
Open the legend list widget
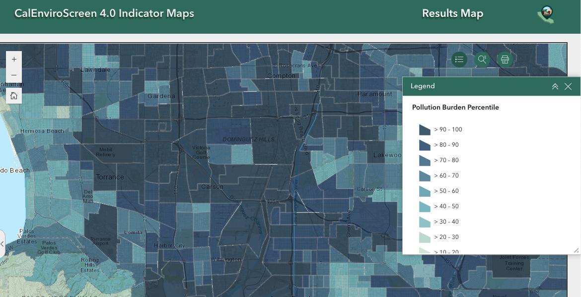point(459,59)
